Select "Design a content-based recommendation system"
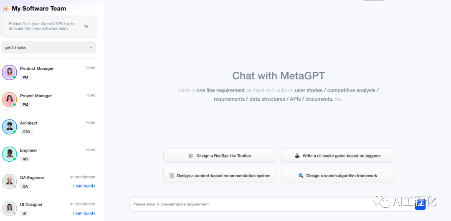The height and width of the screenshot is (221, 451). pos(219,175)
